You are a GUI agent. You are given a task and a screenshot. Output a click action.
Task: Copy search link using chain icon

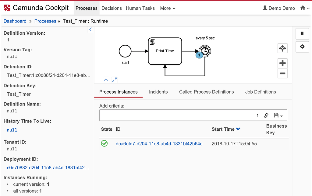pos(266,115)
